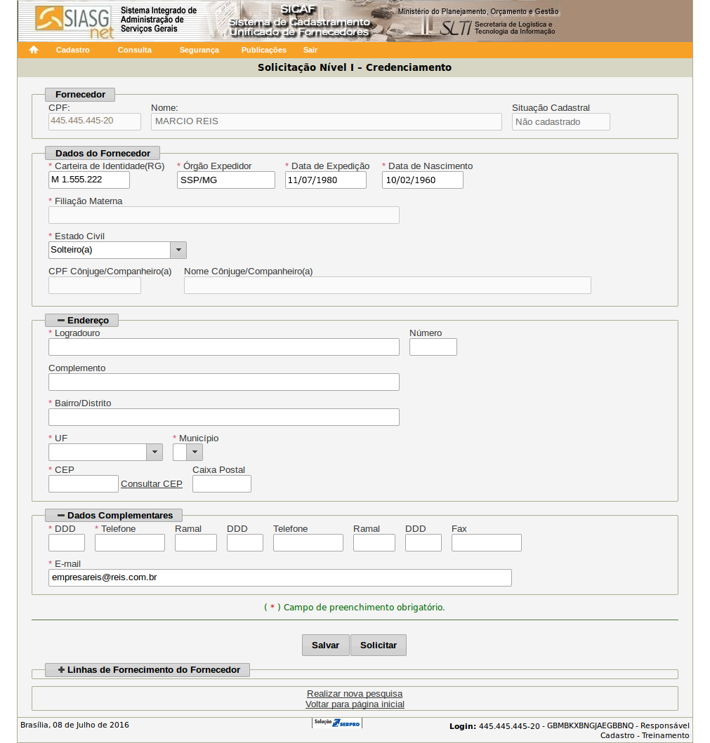Click the required Telefone field
The width and height of the screenshot is (710, 743).
[130, 542]
